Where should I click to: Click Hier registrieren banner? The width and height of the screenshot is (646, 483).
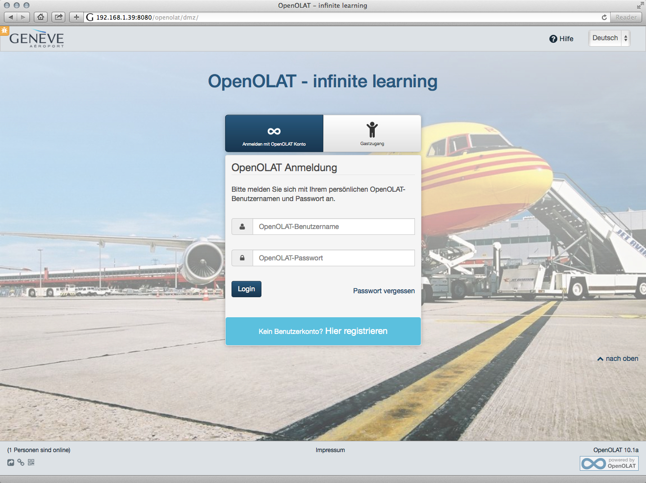[x=323, y=331]
